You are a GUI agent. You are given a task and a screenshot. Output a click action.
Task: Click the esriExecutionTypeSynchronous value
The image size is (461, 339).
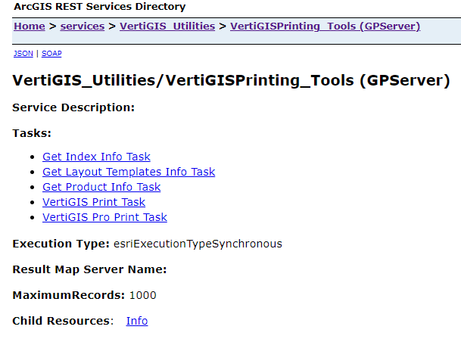point(198,244)
